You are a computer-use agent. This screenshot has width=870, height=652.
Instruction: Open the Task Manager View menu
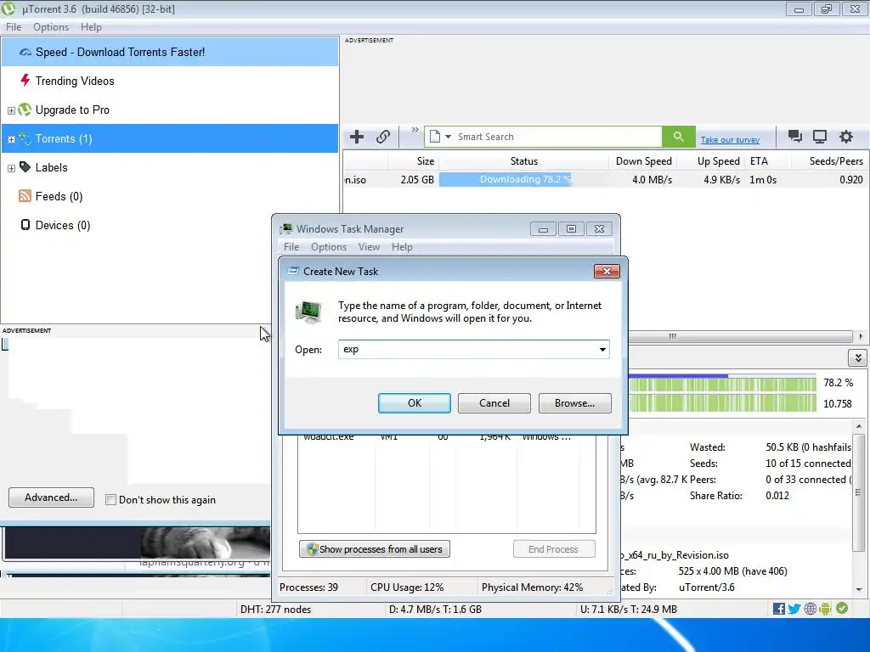tap(369, 247)
